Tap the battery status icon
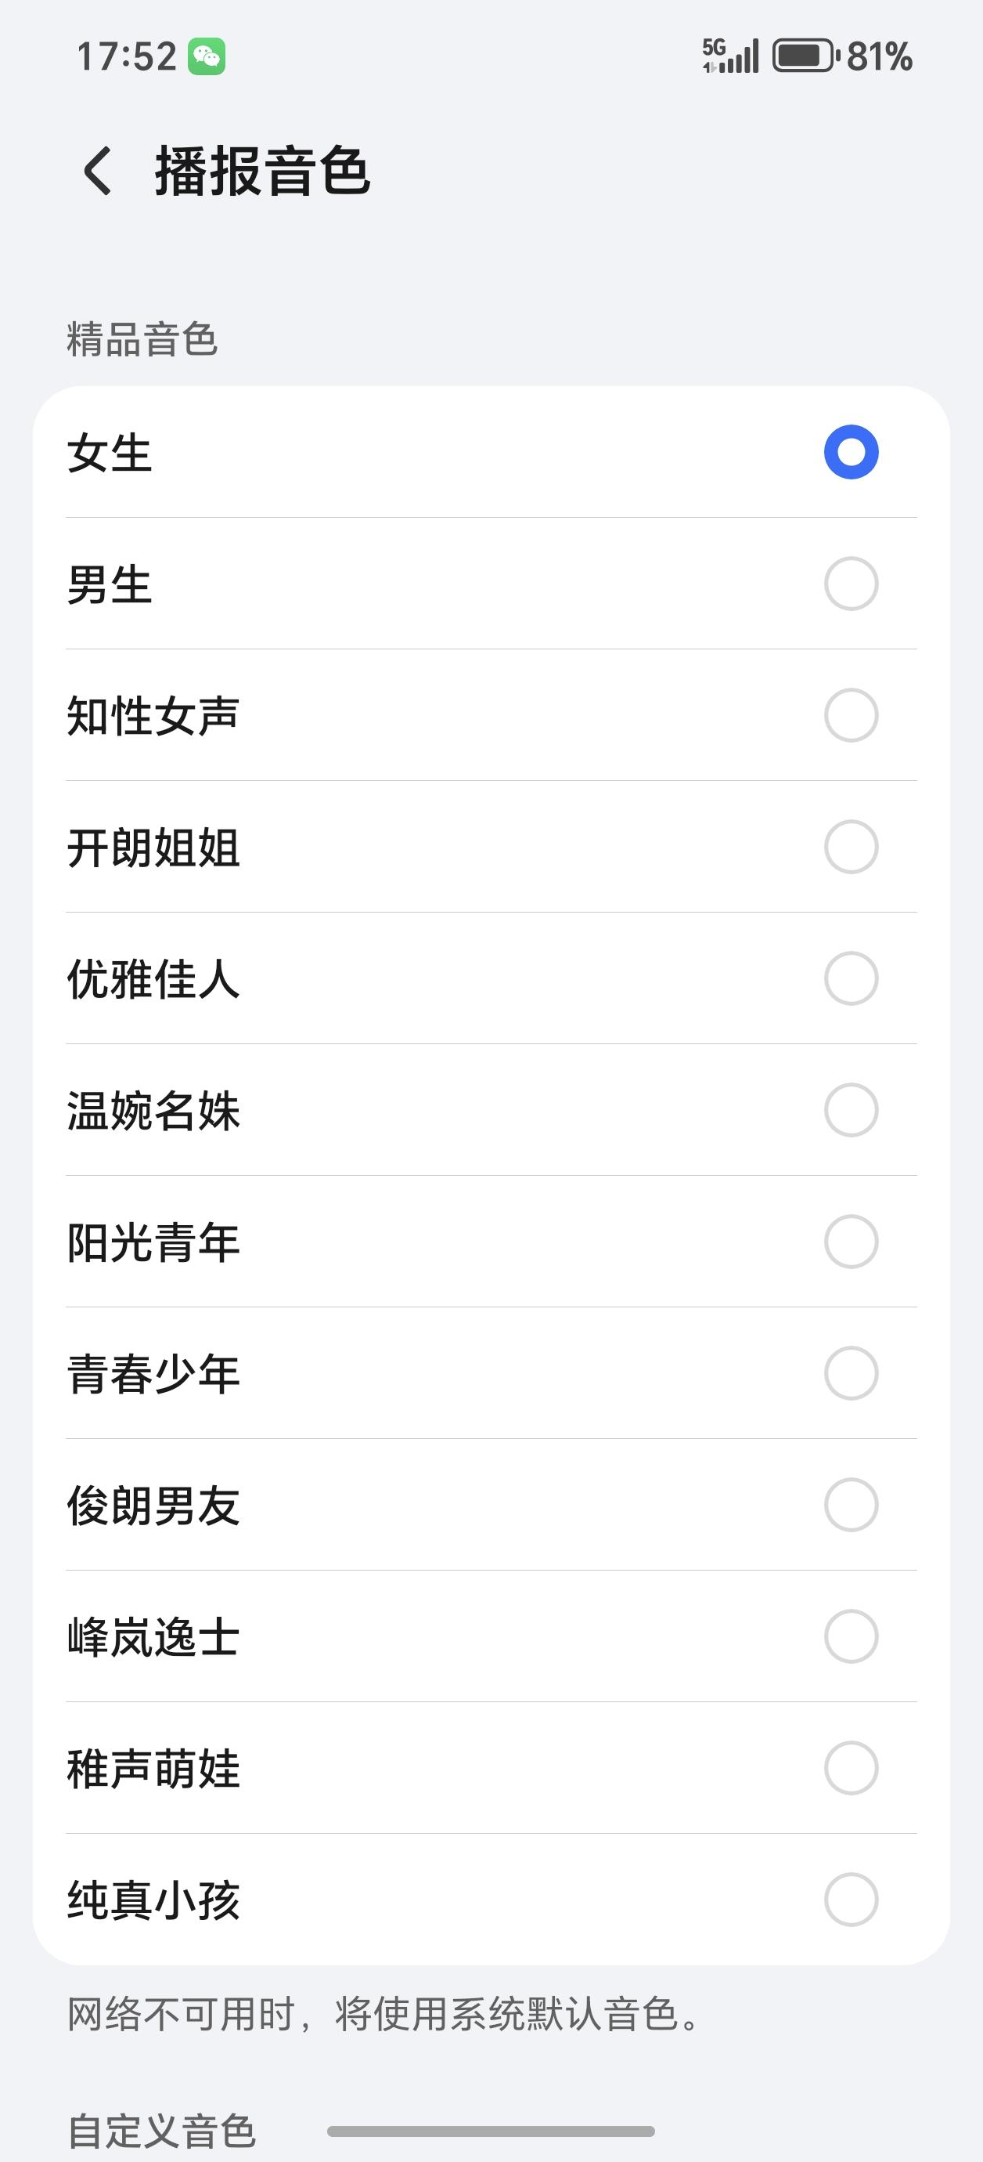The width and height of the screenshot is (983, 2162). 805,56
